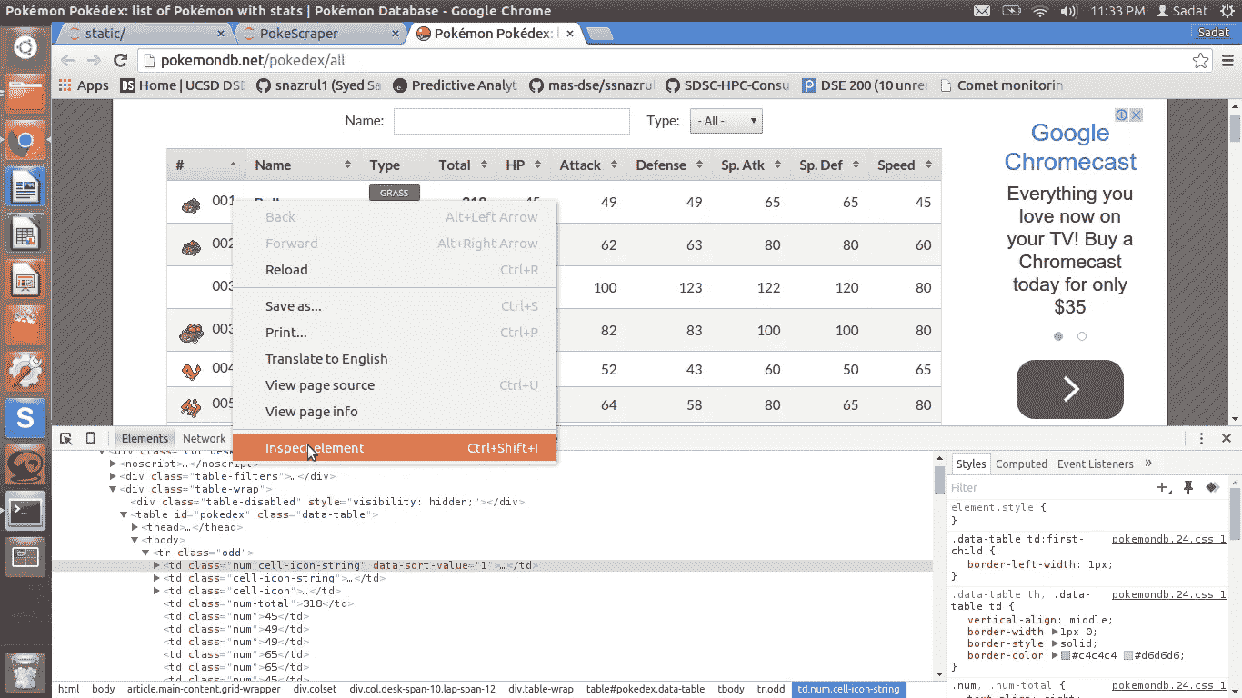Sort the table by Speed column

click(905, 165)
